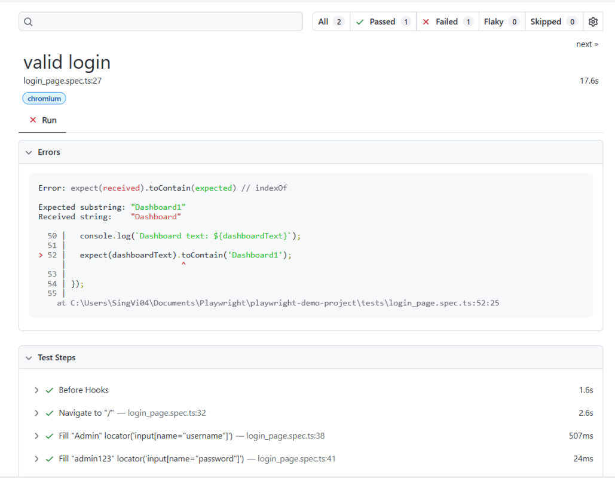Click green check beside Fill "Admin" step
The image size is (615, 478).
[x=50, y=436]
